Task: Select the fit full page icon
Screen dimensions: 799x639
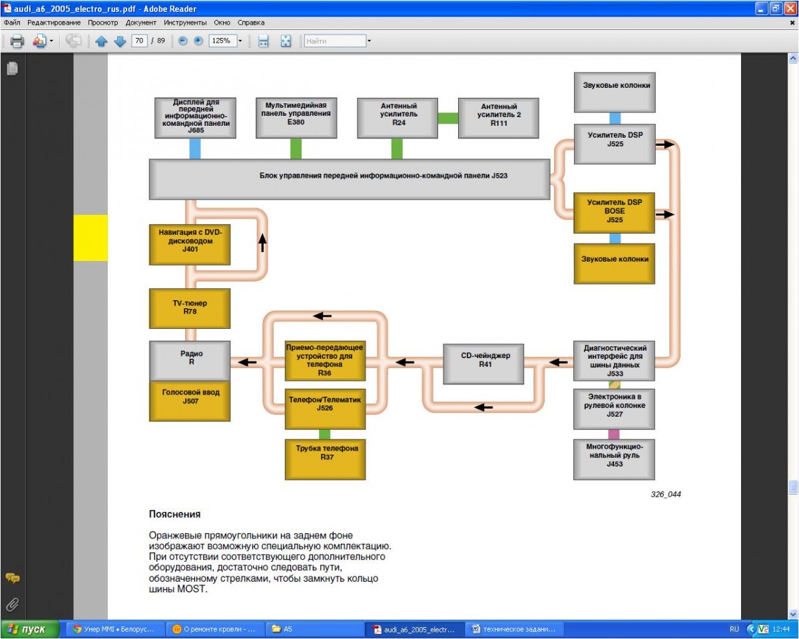Action: (286, 41)
